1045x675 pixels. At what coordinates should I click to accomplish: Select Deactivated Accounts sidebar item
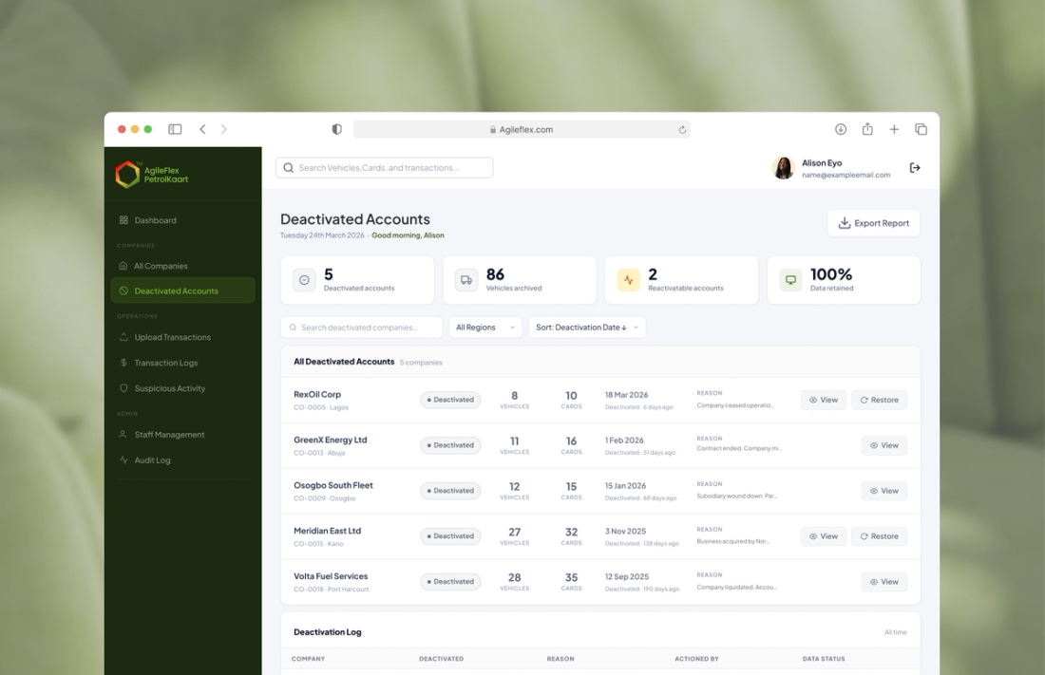[182, 291]
